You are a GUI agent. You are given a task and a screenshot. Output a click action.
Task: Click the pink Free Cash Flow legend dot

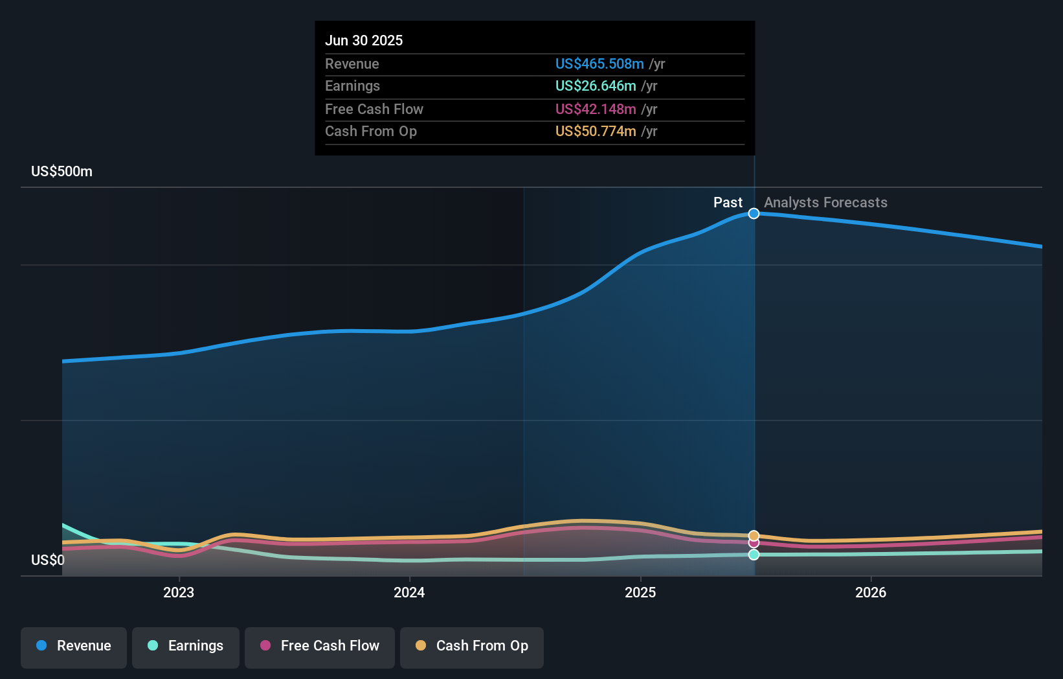(x=264, y=646)
